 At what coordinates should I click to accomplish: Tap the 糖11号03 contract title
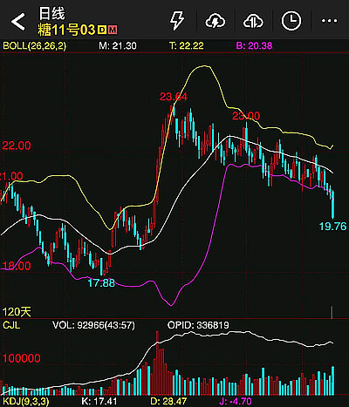(x=66, y=30)
